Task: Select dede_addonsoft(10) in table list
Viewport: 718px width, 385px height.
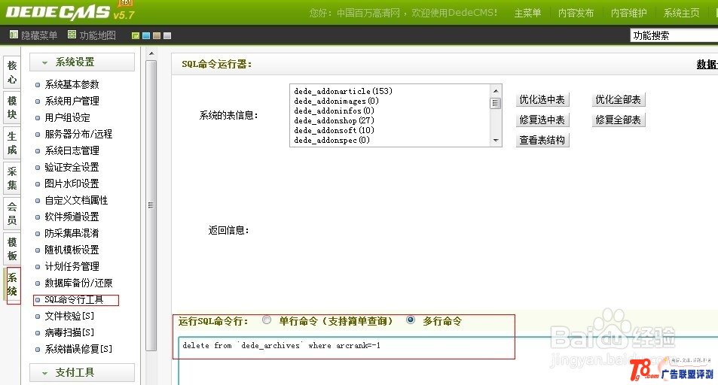Action: [x=334, y=130]
